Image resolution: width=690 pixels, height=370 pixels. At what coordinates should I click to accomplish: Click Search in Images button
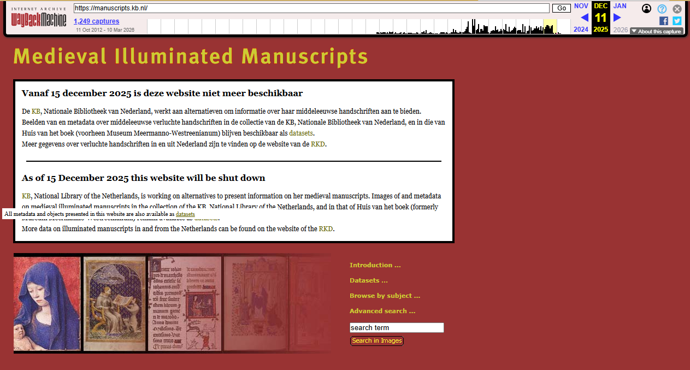(377, 341)
